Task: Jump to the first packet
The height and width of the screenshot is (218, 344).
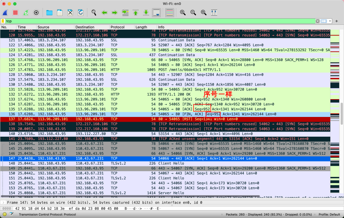Action: (136, 13)
